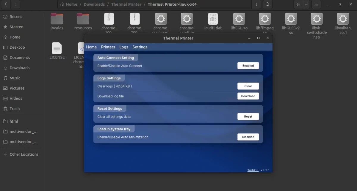
Task: Disable the Enable/Disable Auto Connect setting
Action: [248, 66]
